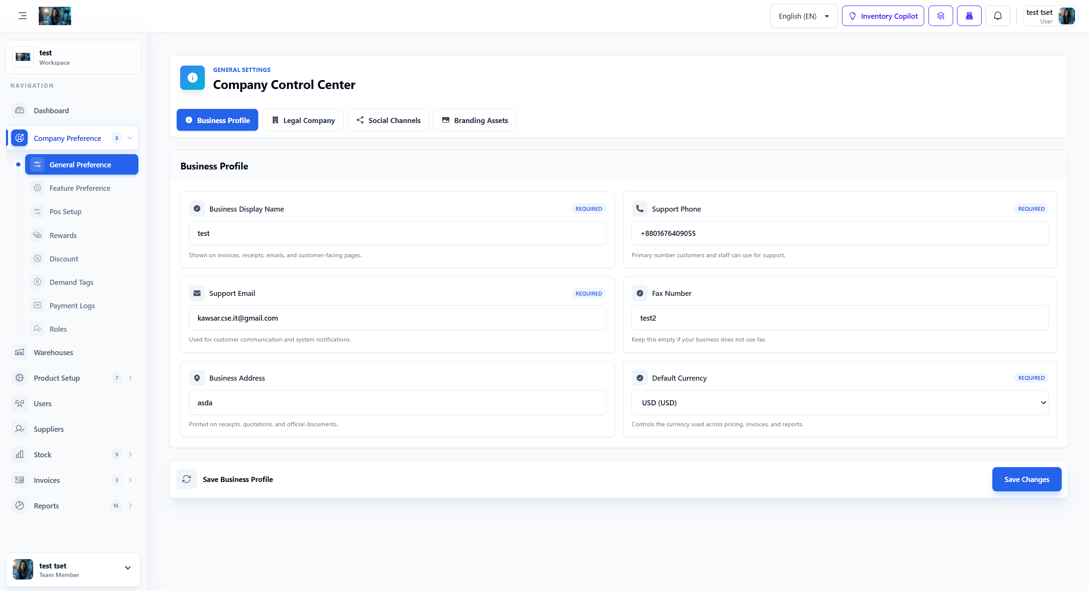The image size is (1089, 591).
Task: Click the Roles user icon
Action: [37, 329]
